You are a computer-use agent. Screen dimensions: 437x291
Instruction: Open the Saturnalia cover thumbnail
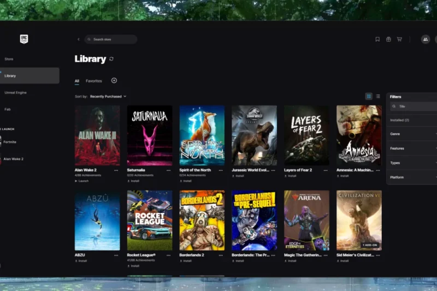click(150, 135)
